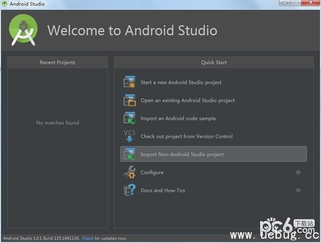Screen dimensions: 321x243
Task: Click the open existing project folder icon
Action: tap(129, 100)
